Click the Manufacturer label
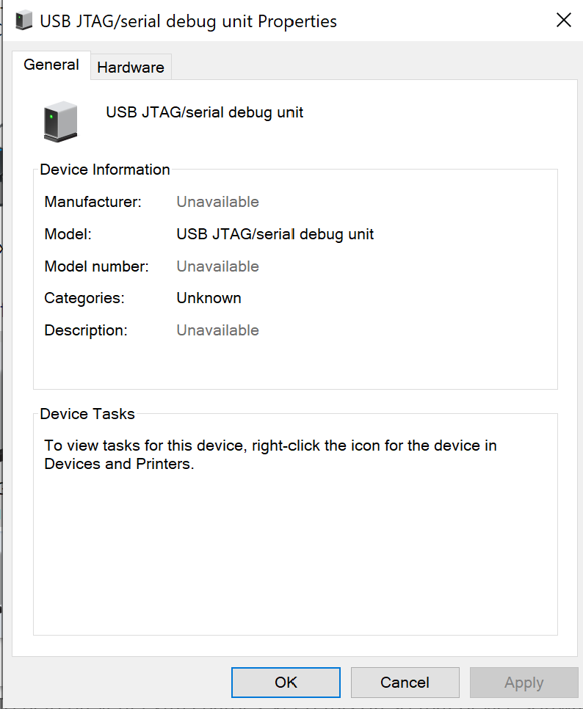 pyautogui.click(x=93, y=202)
